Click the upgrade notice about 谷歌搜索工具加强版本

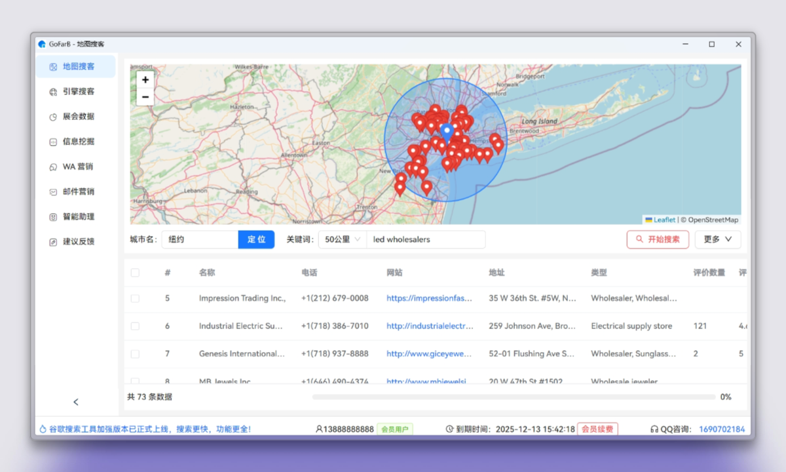(x=149, y=429)
